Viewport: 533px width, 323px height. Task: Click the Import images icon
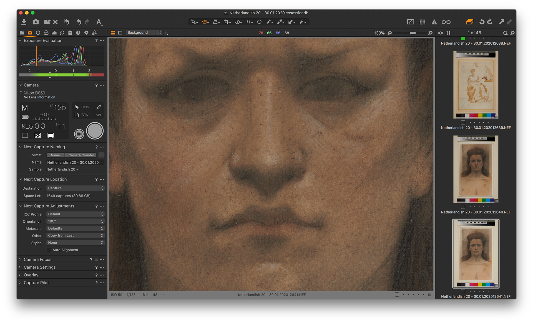24,22
